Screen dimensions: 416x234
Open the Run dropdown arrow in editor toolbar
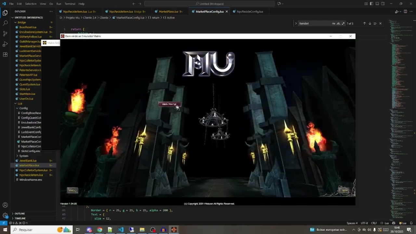click(400, 12)
